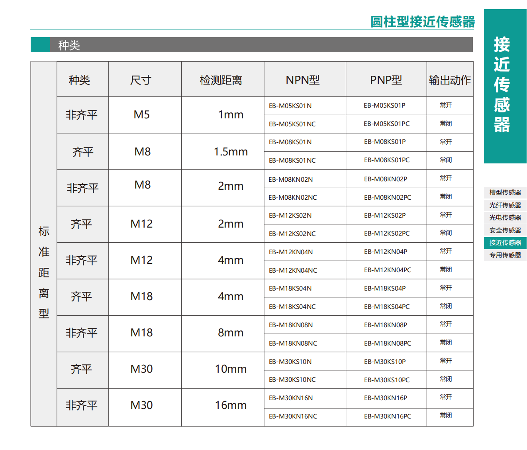This screenshot has width=527, height=450.
Task: Select model EB-M18KS04N
Action: coord(290,288)
